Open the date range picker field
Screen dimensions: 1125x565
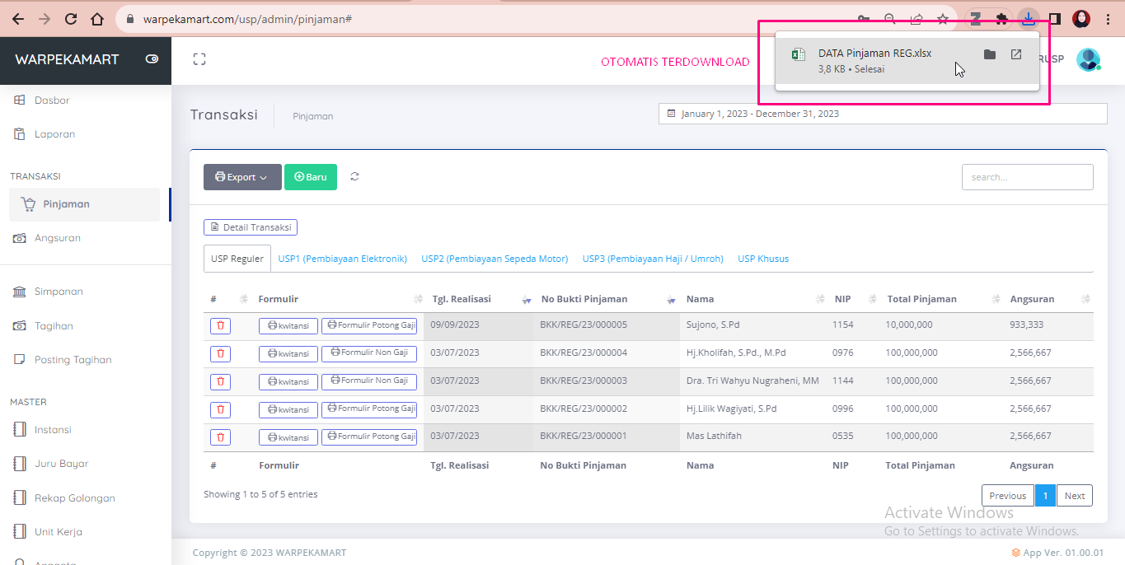click(883, 114)
